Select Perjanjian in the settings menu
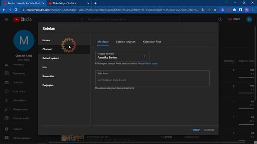Viewport: 257px width, 144px height. [64, 85]
